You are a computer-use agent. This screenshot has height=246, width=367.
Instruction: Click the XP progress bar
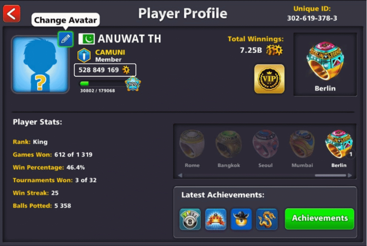coord(103,83)
